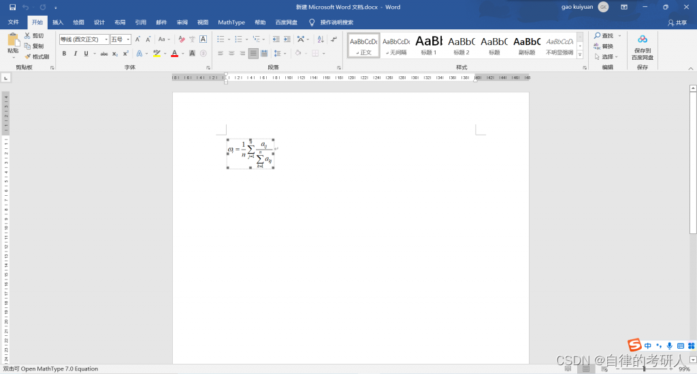Viewport: 697px width, 374px height.
Task: Align text left
Action: point(221,53)
